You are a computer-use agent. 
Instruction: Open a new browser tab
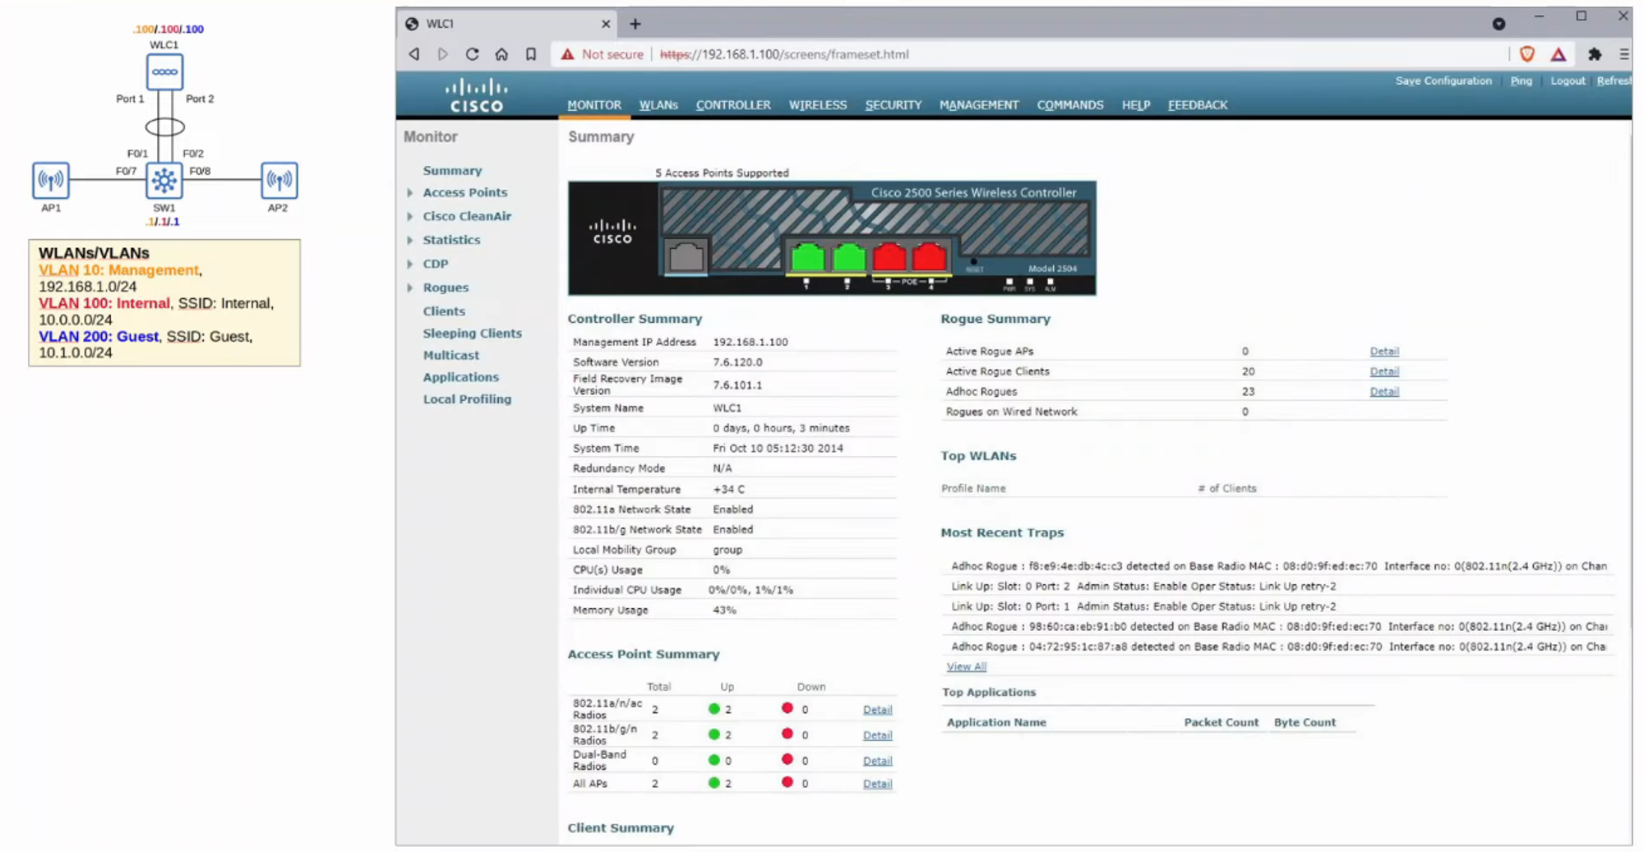click(635, 24)
